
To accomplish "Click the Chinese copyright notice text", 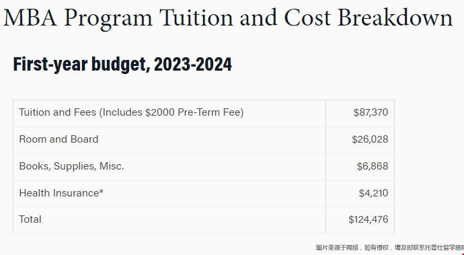I will [390, 248].
